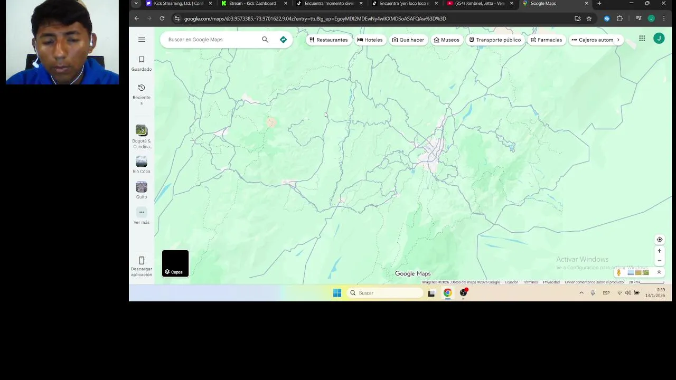This screenshot has width=676, height=380.
Task: Zoom in the map with plus
Action: pyautogui.click(x=660, y=251)
